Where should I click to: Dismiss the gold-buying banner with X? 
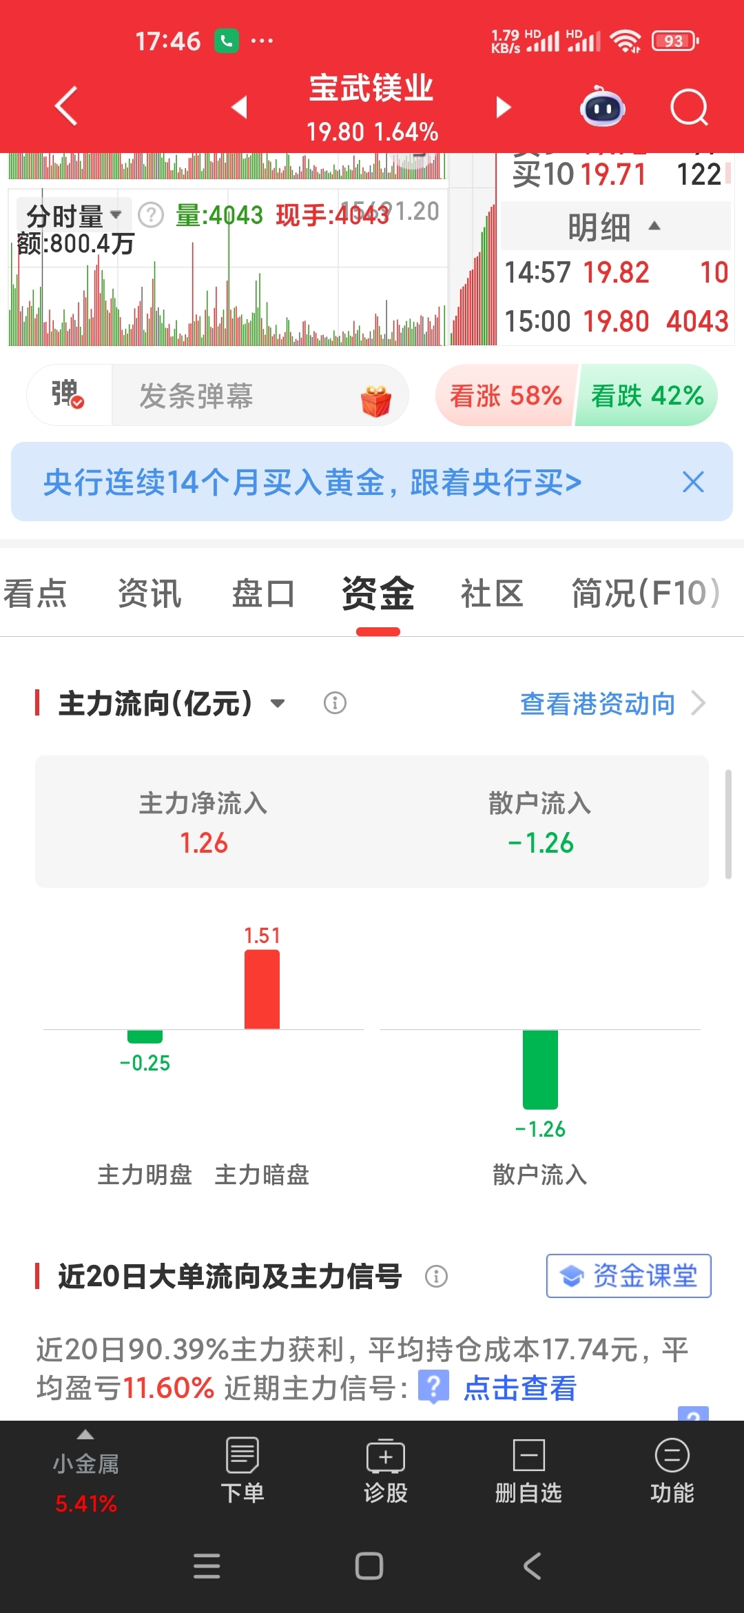693,482
